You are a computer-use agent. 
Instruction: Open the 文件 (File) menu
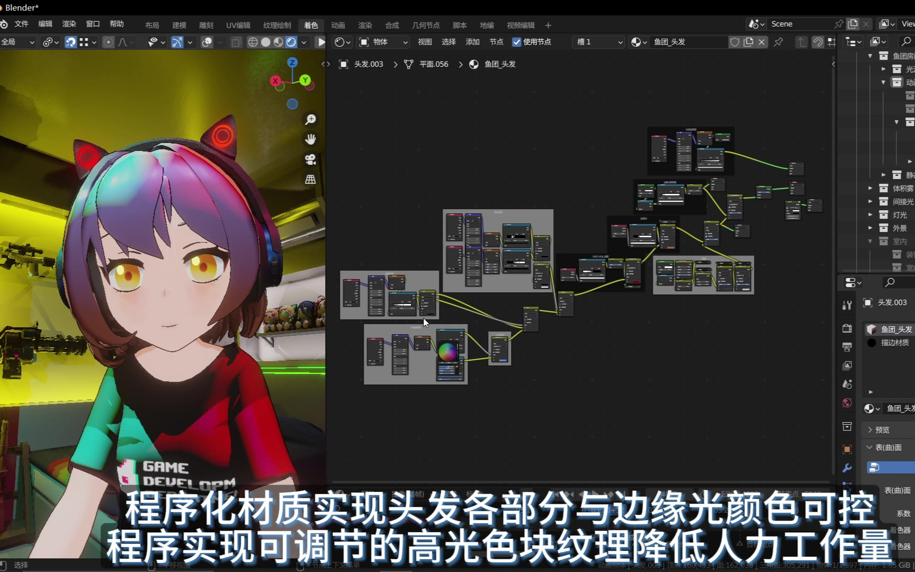[x=21, y=24]
